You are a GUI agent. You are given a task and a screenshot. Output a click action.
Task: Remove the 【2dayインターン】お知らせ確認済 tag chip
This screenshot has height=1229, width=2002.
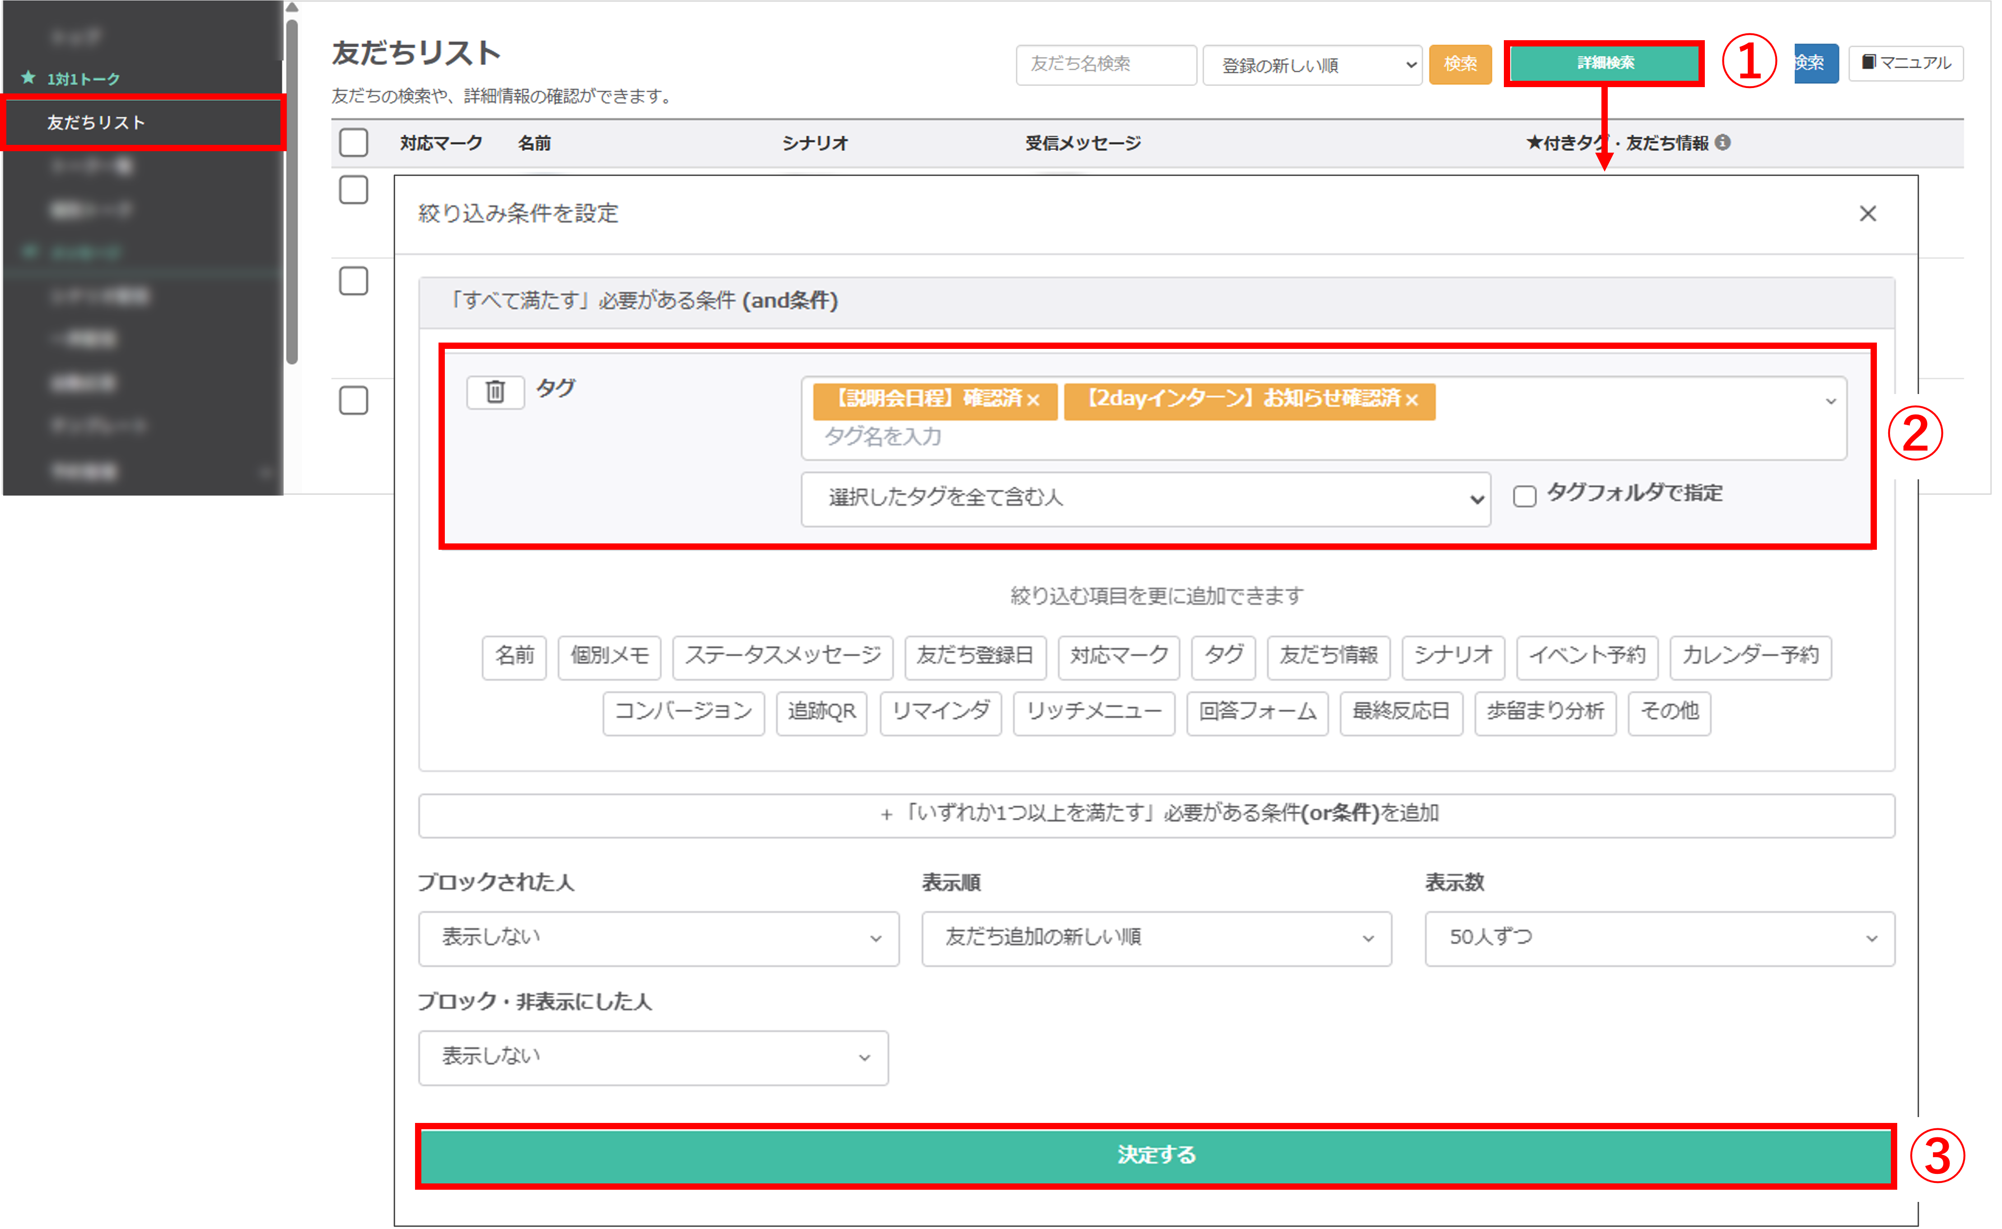coord(1412,400)
